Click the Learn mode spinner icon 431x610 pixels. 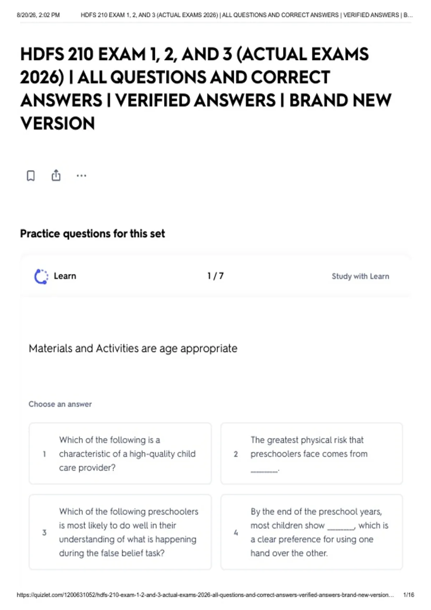(41, 276)
